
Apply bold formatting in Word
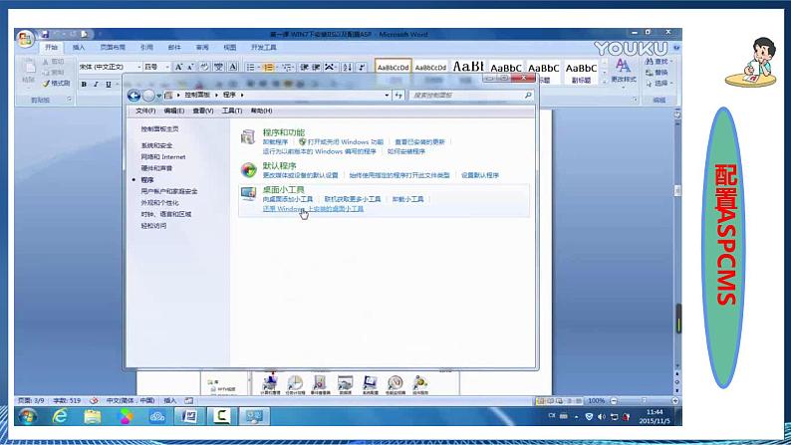(84, 85)
